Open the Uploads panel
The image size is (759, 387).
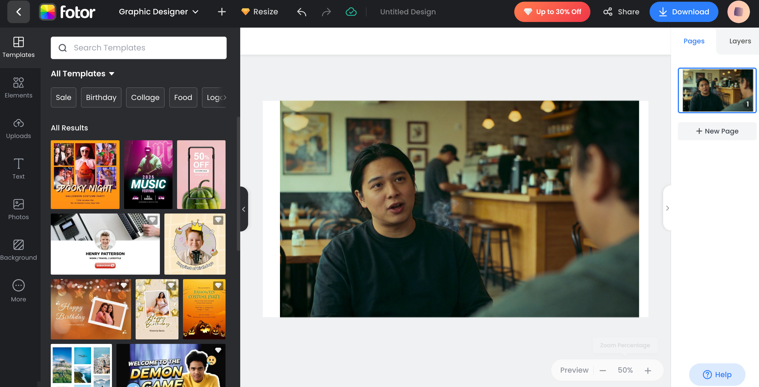18,128
